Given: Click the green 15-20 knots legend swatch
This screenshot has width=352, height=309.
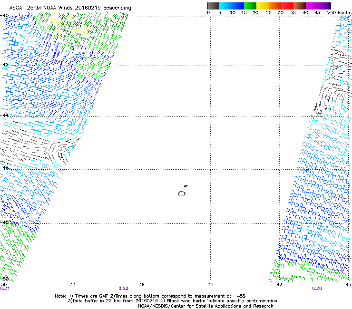Looking at the screenshot, I should coord(250,6).
